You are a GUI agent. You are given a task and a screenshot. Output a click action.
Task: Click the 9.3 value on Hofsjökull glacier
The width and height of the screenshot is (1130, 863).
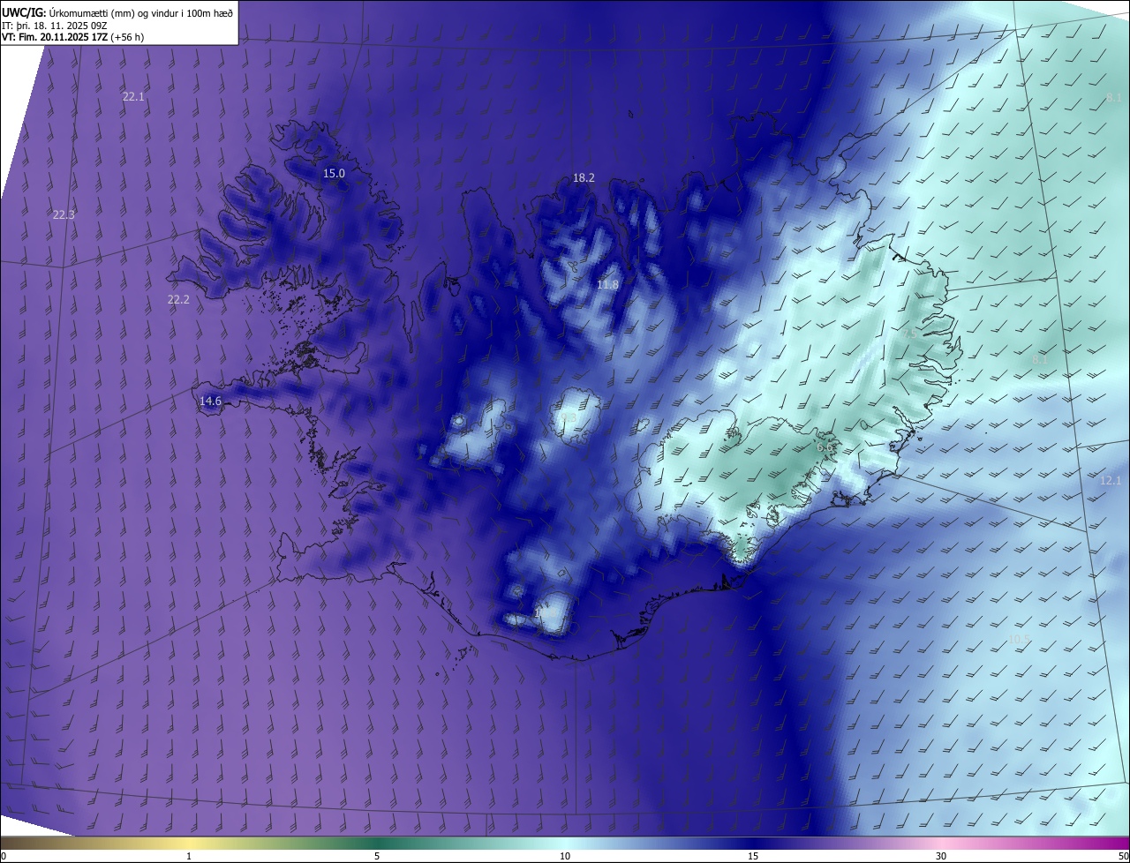pos(569,418)
